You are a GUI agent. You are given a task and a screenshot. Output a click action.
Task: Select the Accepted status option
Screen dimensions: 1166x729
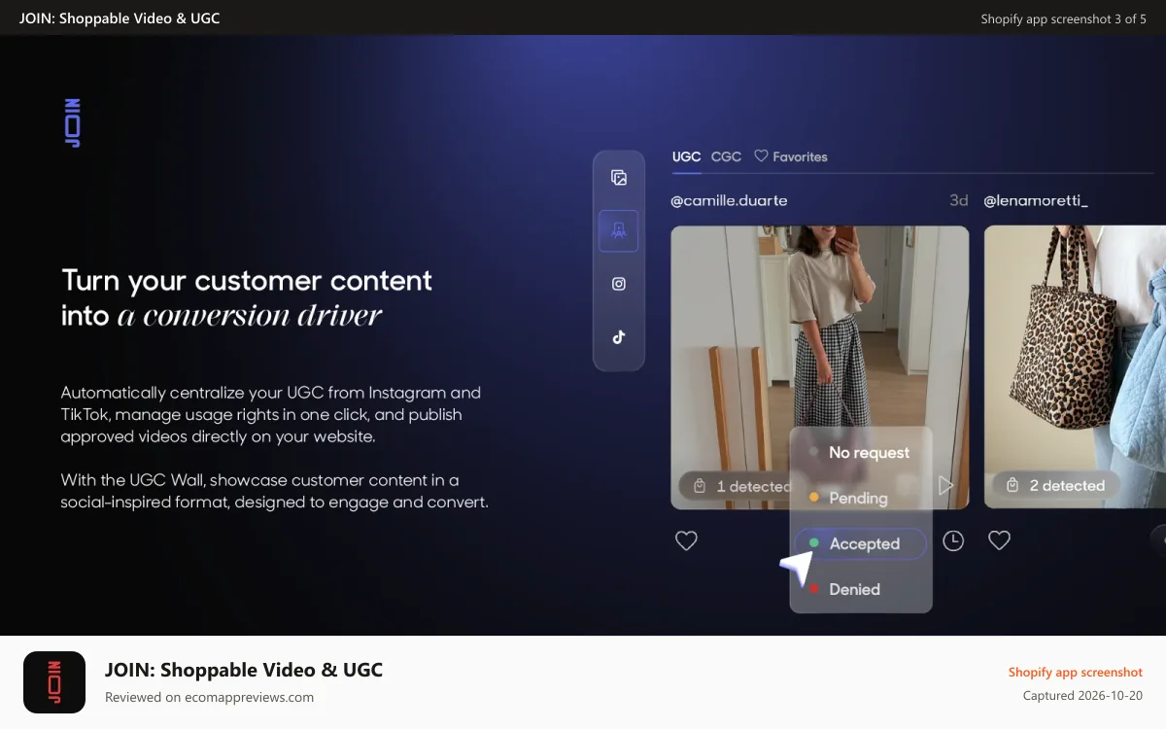pyautogui.click(x=861, y=543)
